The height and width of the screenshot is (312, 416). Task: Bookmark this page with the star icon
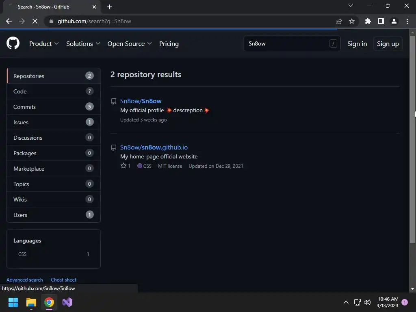[x=352, y=21]
